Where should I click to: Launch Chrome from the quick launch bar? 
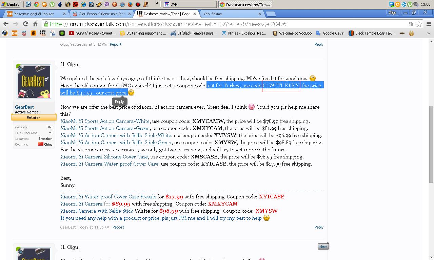pyautogui.click(x=36, y=4)
